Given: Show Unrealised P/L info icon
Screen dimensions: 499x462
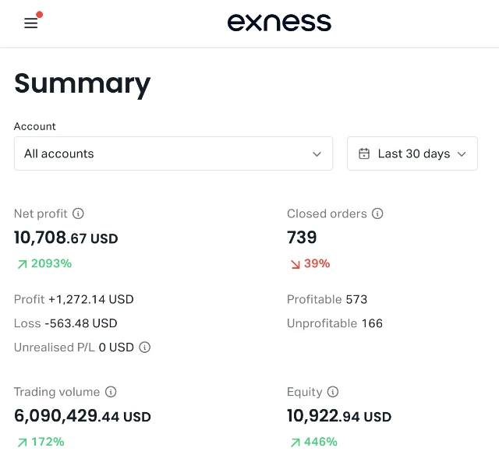Looking at the screenshot, I should click(145, 347).
